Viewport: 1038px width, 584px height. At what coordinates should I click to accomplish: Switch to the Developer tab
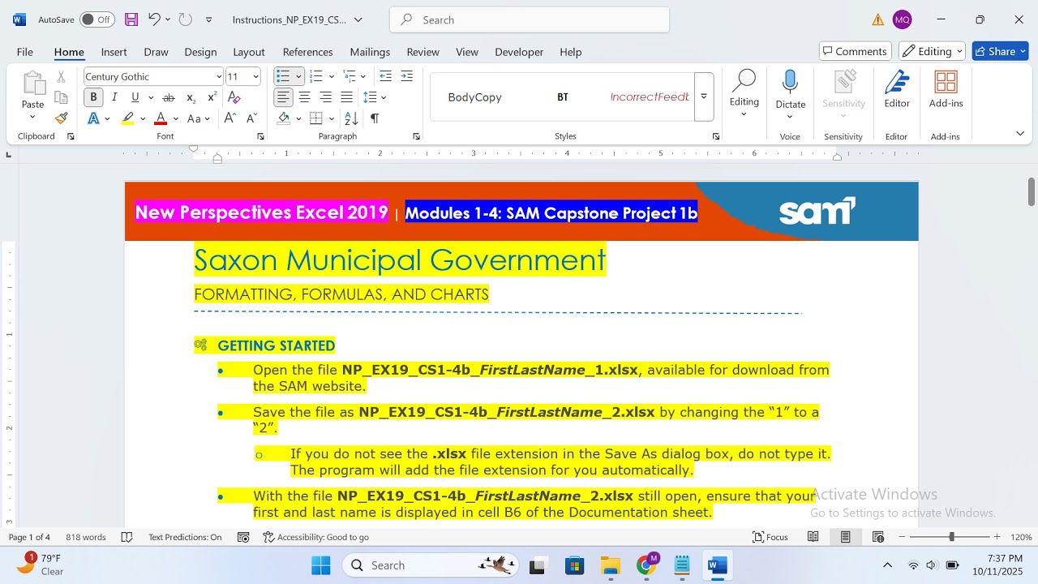tap(519, 52)
